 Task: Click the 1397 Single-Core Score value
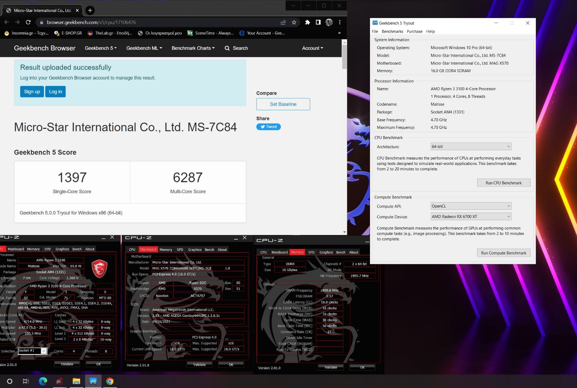[72, 178]
